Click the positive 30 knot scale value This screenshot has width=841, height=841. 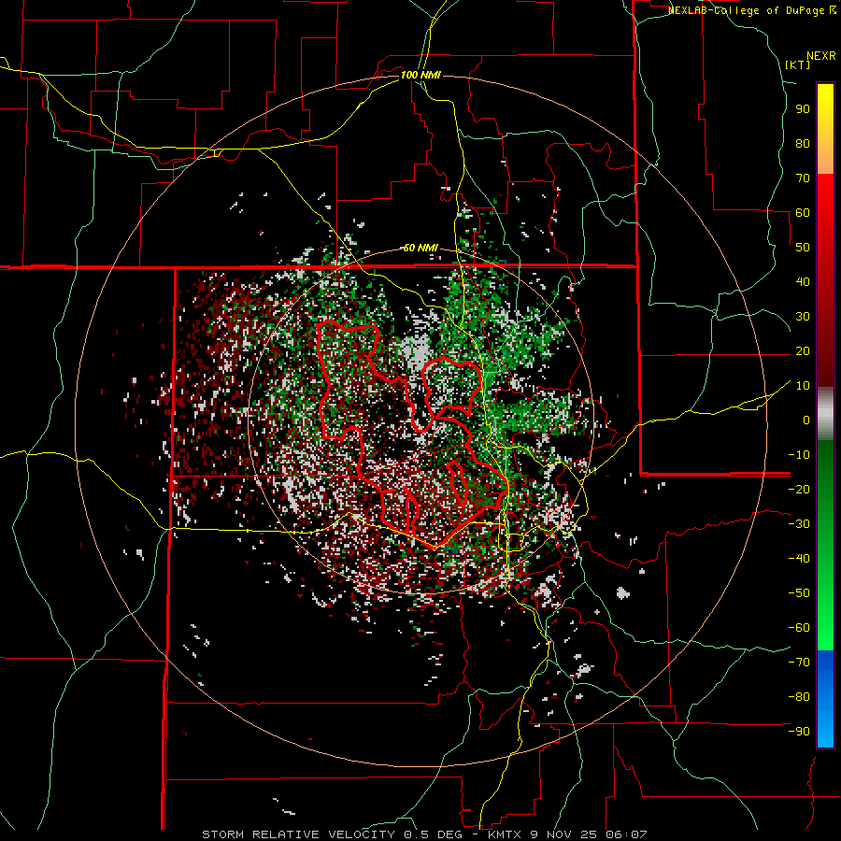[803, 317]
